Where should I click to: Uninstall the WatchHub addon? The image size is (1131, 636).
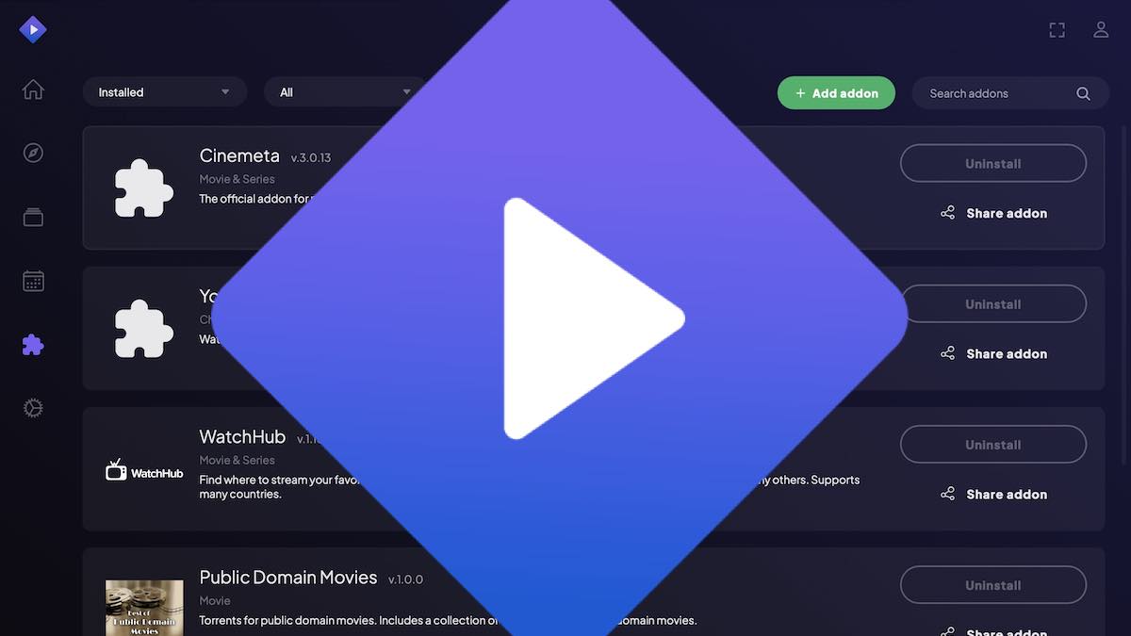[992, 444]
